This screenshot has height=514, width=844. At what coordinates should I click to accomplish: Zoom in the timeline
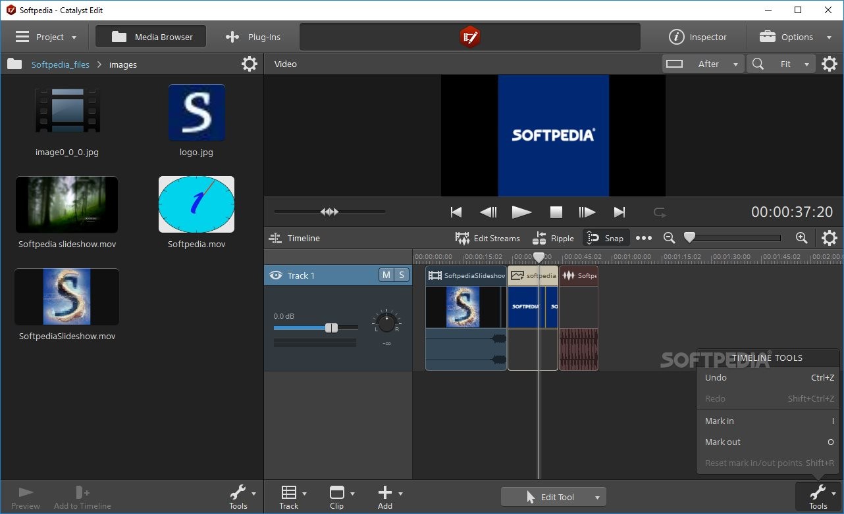801,238
